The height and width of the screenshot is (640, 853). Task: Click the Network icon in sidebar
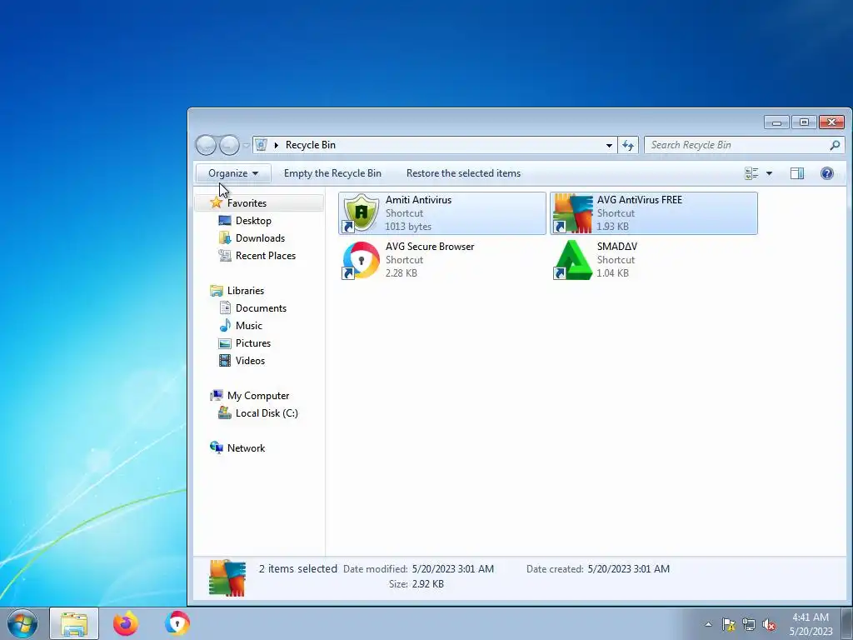(217, 447)
